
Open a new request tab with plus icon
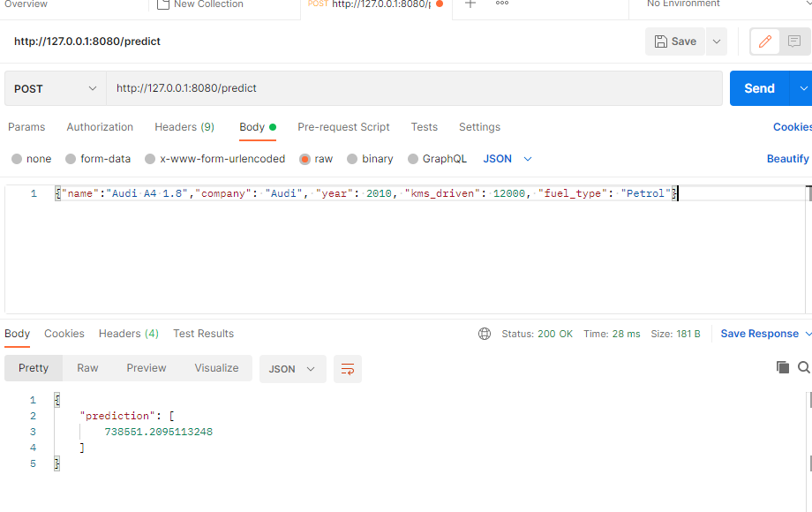[470, 4]
